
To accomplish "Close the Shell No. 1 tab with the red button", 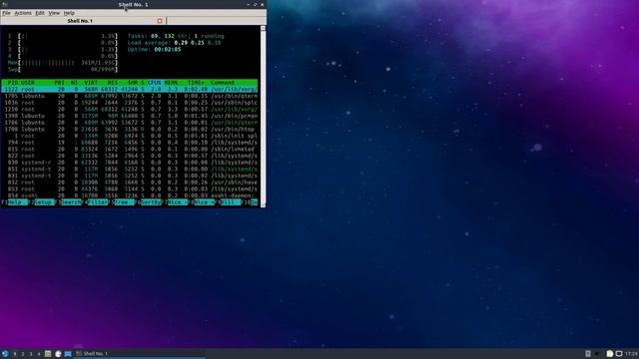I will [160, 21].
